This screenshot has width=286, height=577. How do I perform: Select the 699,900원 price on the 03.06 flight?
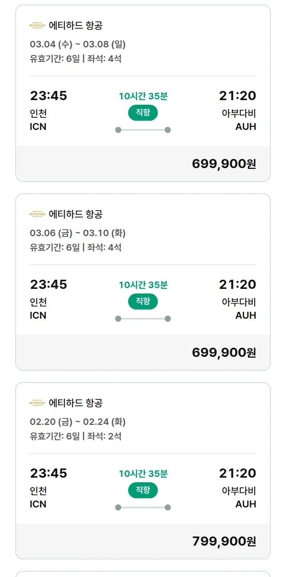click(224, 352)
